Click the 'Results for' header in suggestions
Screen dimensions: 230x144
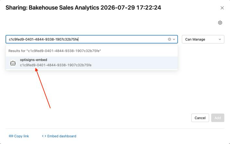[55, 51]
